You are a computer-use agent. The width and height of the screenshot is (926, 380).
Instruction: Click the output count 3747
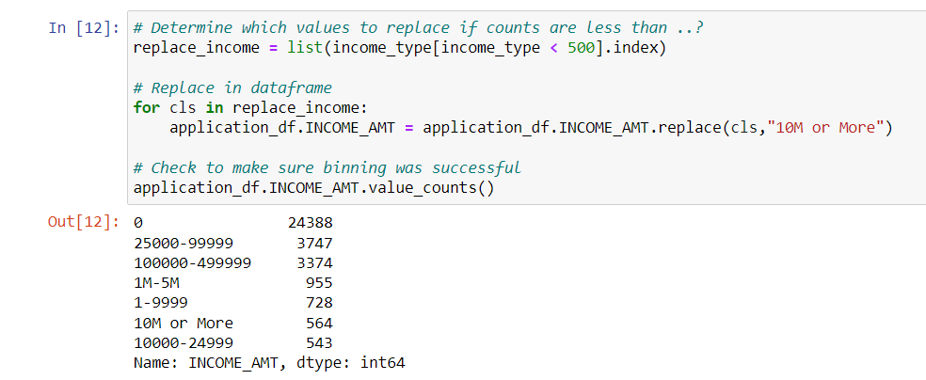click(x=314, y=243)
